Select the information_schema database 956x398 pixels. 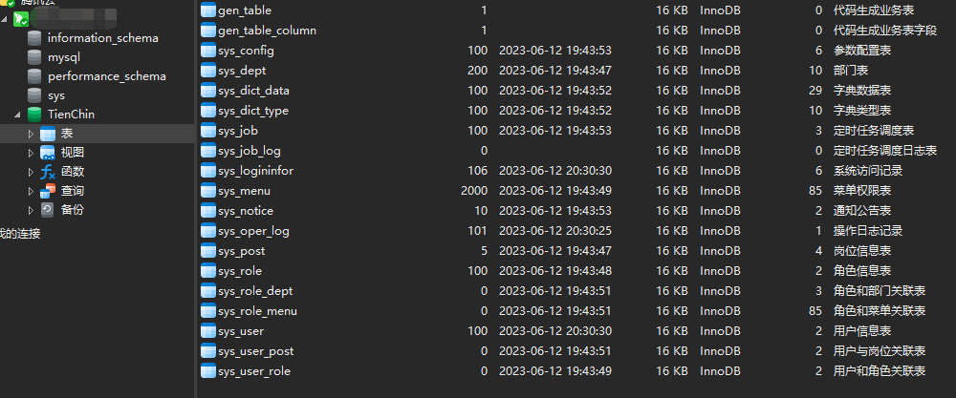102,38
